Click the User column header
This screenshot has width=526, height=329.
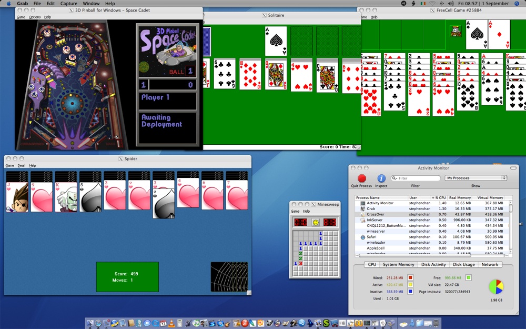[419, 198]
